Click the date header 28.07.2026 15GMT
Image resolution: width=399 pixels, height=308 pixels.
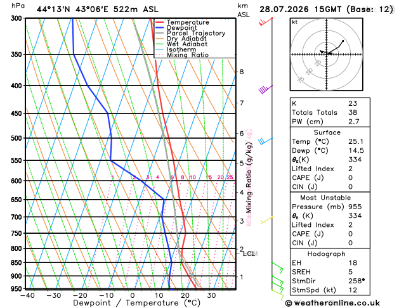pos(300,10)
